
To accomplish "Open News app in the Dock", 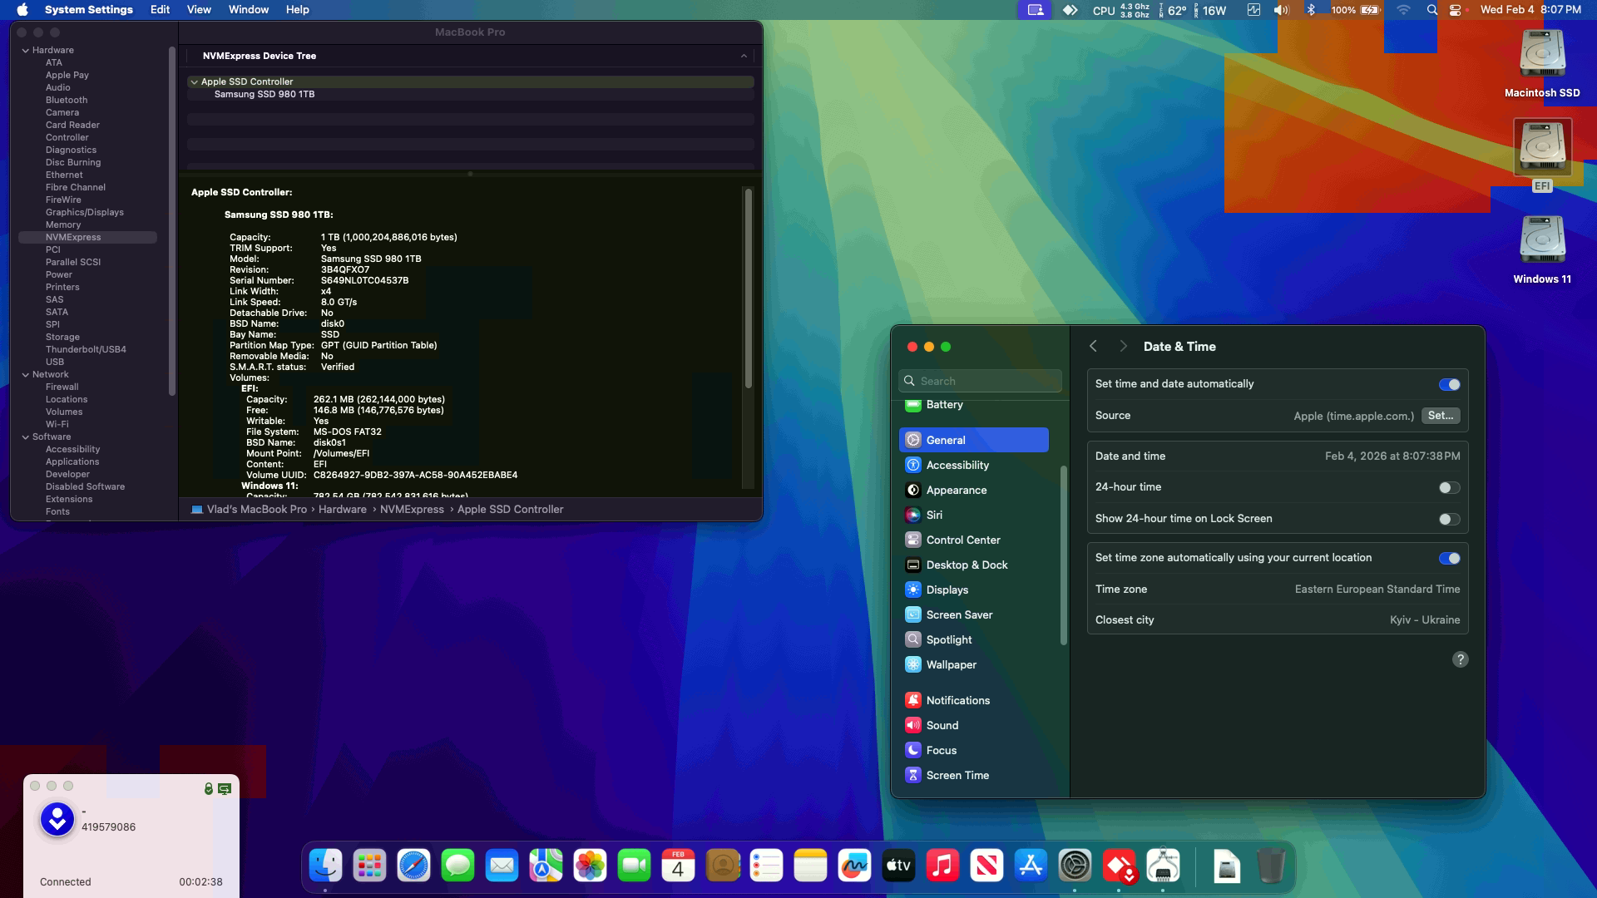I will (x=986, y=866).
